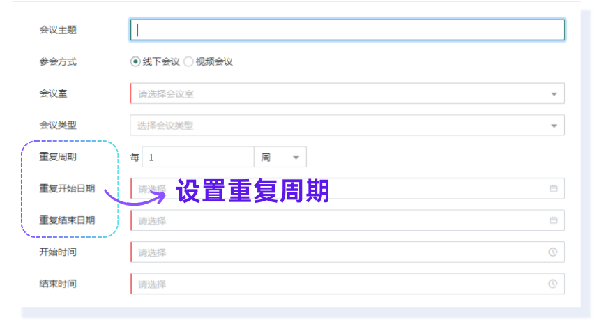This screenshot has width=606, height=327.
Task: Click clock icon in 结束时间 field
Action: coord(553,284)
